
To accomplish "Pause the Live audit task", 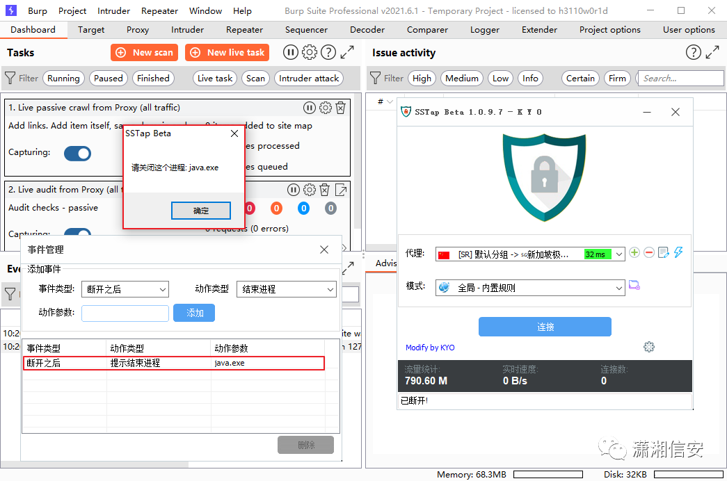I will coord(294,190).
